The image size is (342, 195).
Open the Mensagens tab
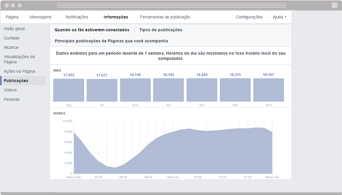coord(41,17)
